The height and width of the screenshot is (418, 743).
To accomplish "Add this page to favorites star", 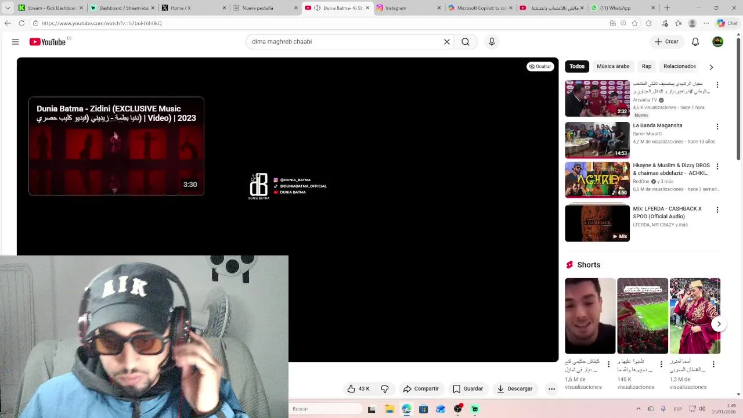I will (634, 23).
